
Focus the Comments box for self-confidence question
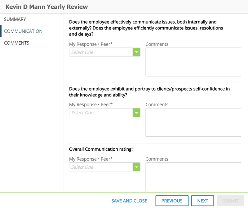click(193, 122)
